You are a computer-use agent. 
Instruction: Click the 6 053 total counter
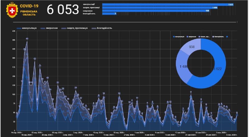click(x=63, y=10)
